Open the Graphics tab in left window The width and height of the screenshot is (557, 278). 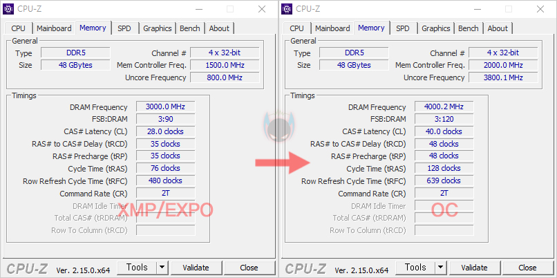click(158, 28)
